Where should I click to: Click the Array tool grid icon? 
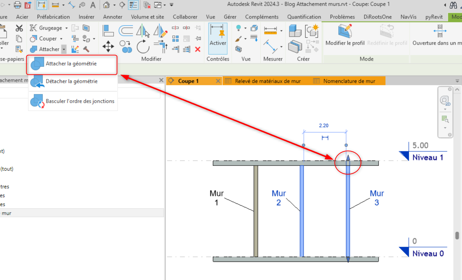[x=175, y=38]
